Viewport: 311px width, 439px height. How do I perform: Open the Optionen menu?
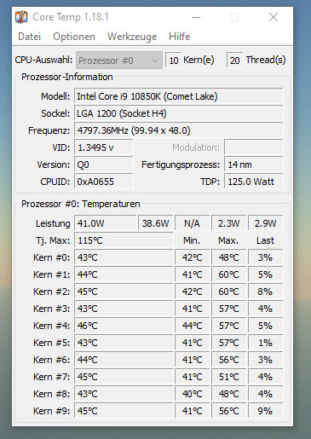tap(74, 37)
